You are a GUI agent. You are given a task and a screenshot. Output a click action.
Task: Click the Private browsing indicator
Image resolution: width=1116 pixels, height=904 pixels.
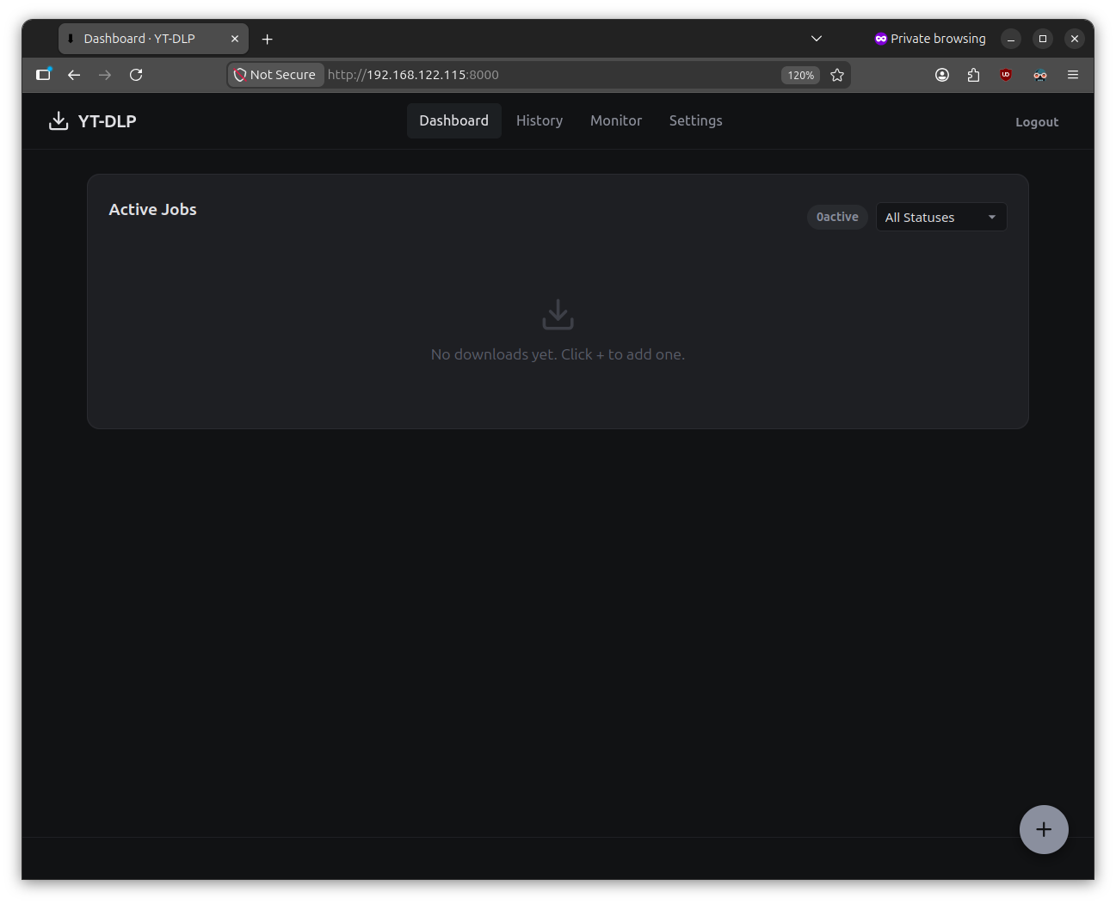pyautogui.click(x=930, y=39)
